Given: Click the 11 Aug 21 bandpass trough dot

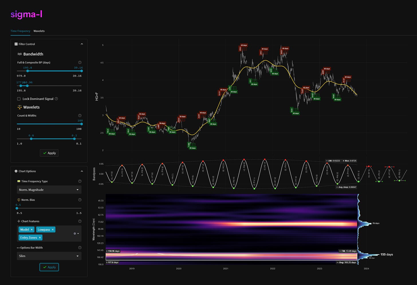Looking at the screenshot, I should [x=254, y=188].
